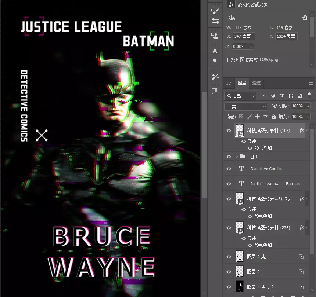Lock position move icon
316x297 pixels.
[257, 117]
